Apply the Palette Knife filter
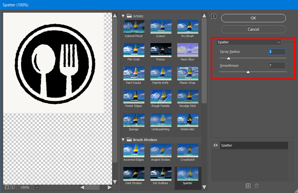 point(161,74)
